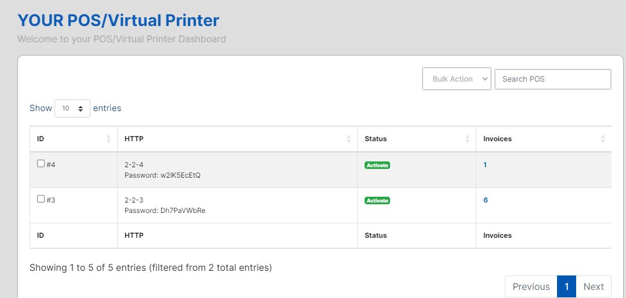Go to Previous page
Viewport: 626px width, 298px height.
(x=531, y=286)
